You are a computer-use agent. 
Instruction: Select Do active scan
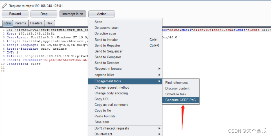pos(125,33)
